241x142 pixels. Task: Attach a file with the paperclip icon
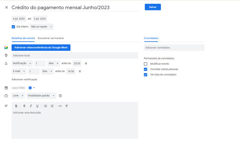coord(16,106)
